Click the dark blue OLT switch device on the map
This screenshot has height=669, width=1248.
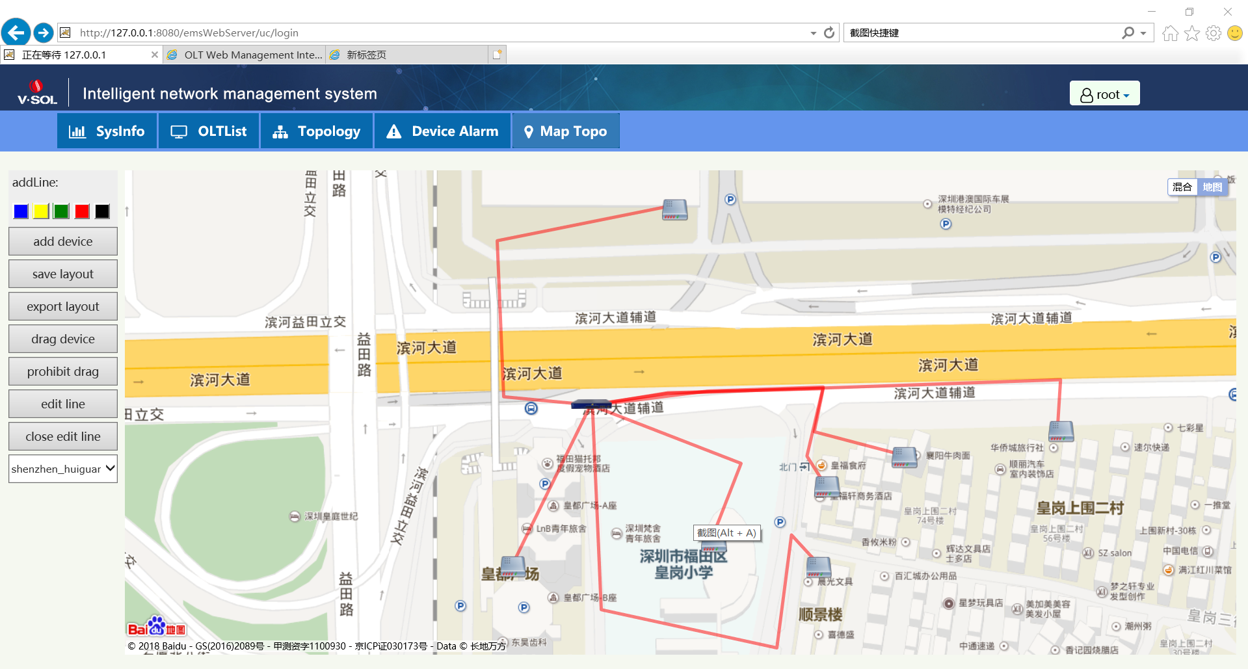(591, 404)
